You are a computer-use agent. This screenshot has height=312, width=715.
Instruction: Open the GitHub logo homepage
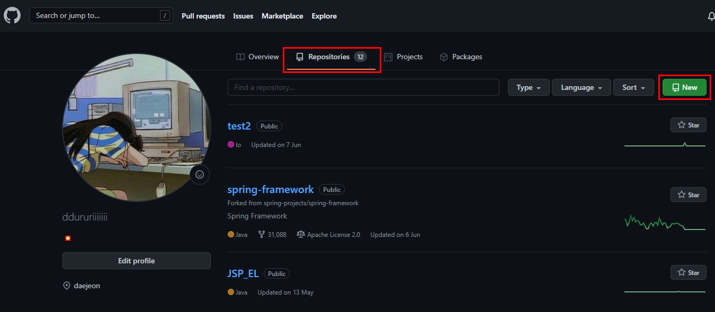coord(12,15)
